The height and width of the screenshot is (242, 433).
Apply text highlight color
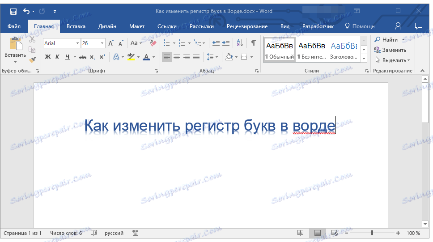point(131,57)
